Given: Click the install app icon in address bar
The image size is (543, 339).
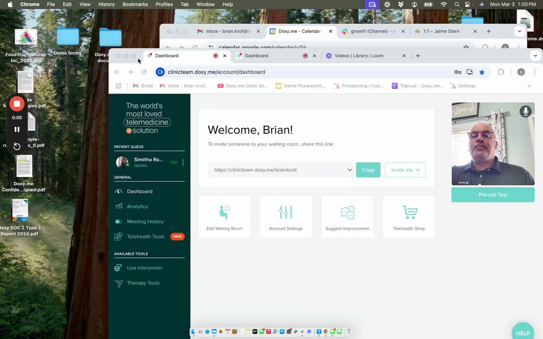Looking at the screenshot, I should point(470,72).
